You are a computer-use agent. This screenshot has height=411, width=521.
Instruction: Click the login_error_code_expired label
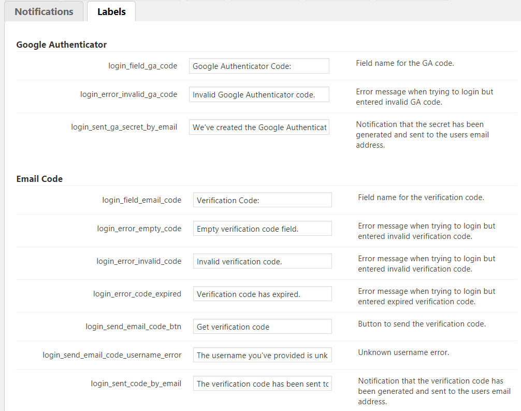point(137,294)
